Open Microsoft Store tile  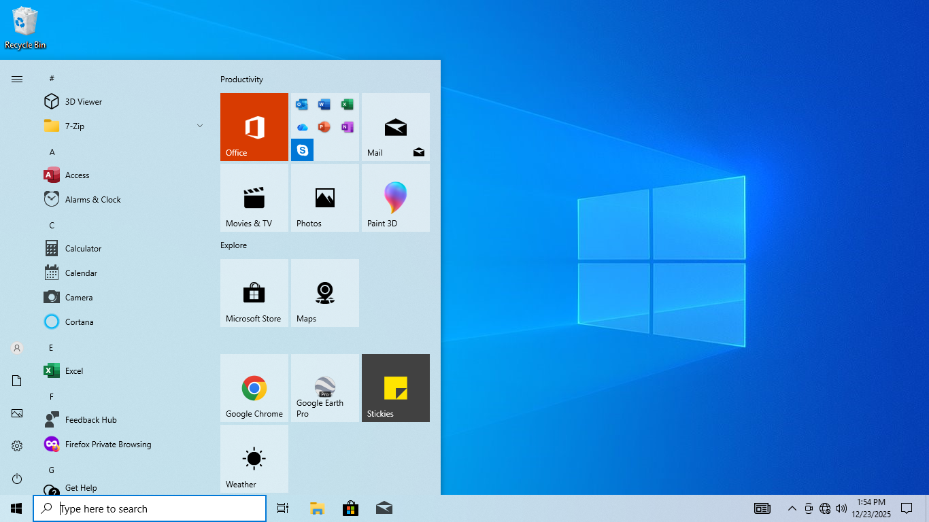coord(254,293)
